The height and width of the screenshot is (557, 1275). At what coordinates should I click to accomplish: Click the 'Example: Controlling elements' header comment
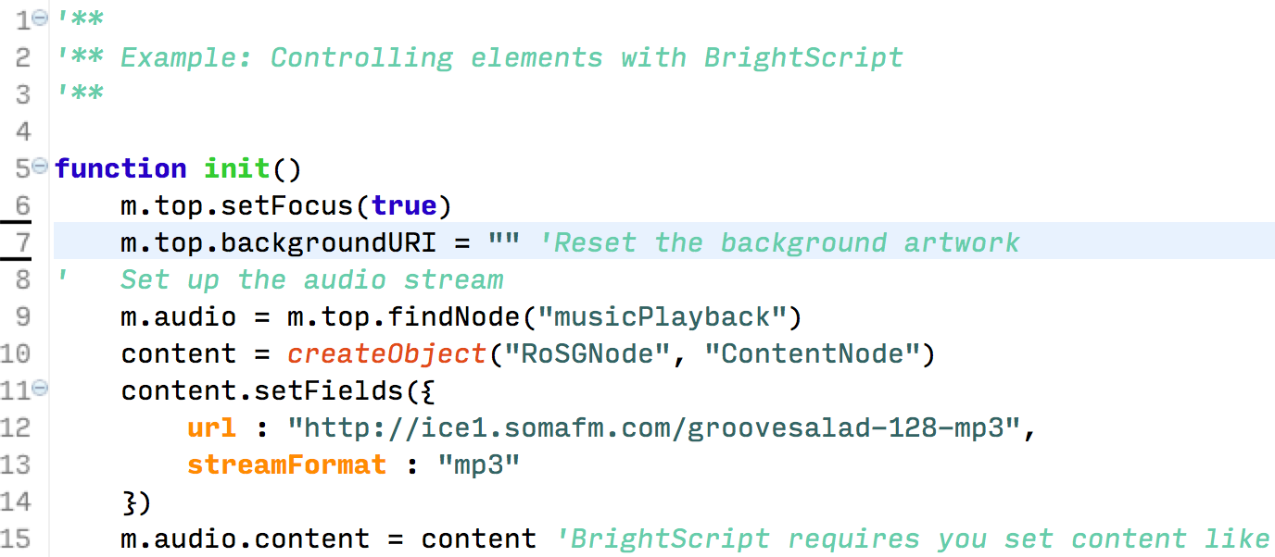pyautogui.click(x=511, y=58)
